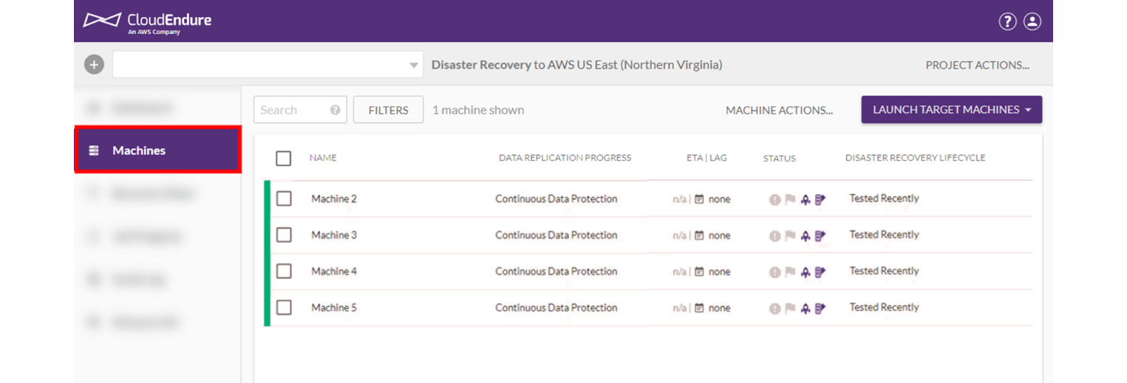1127x383 pixels.
Task: Click Continuous Data Protection for Machine 4
Action: (556, 271)
